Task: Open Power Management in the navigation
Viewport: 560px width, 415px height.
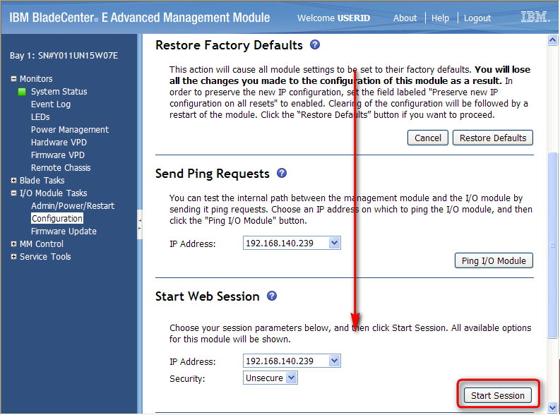Action: (x=70, y=130)
